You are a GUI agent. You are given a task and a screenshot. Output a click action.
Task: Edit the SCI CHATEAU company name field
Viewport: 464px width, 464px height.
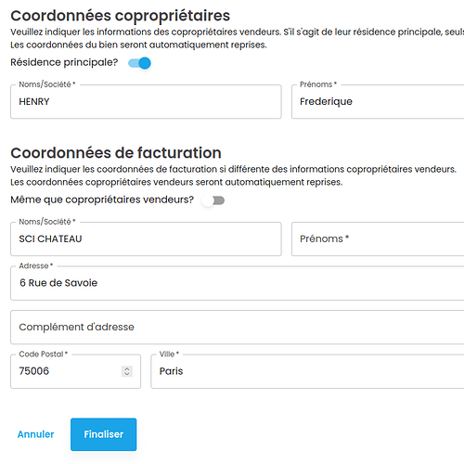pyautogui.click(x=146, y=238)
